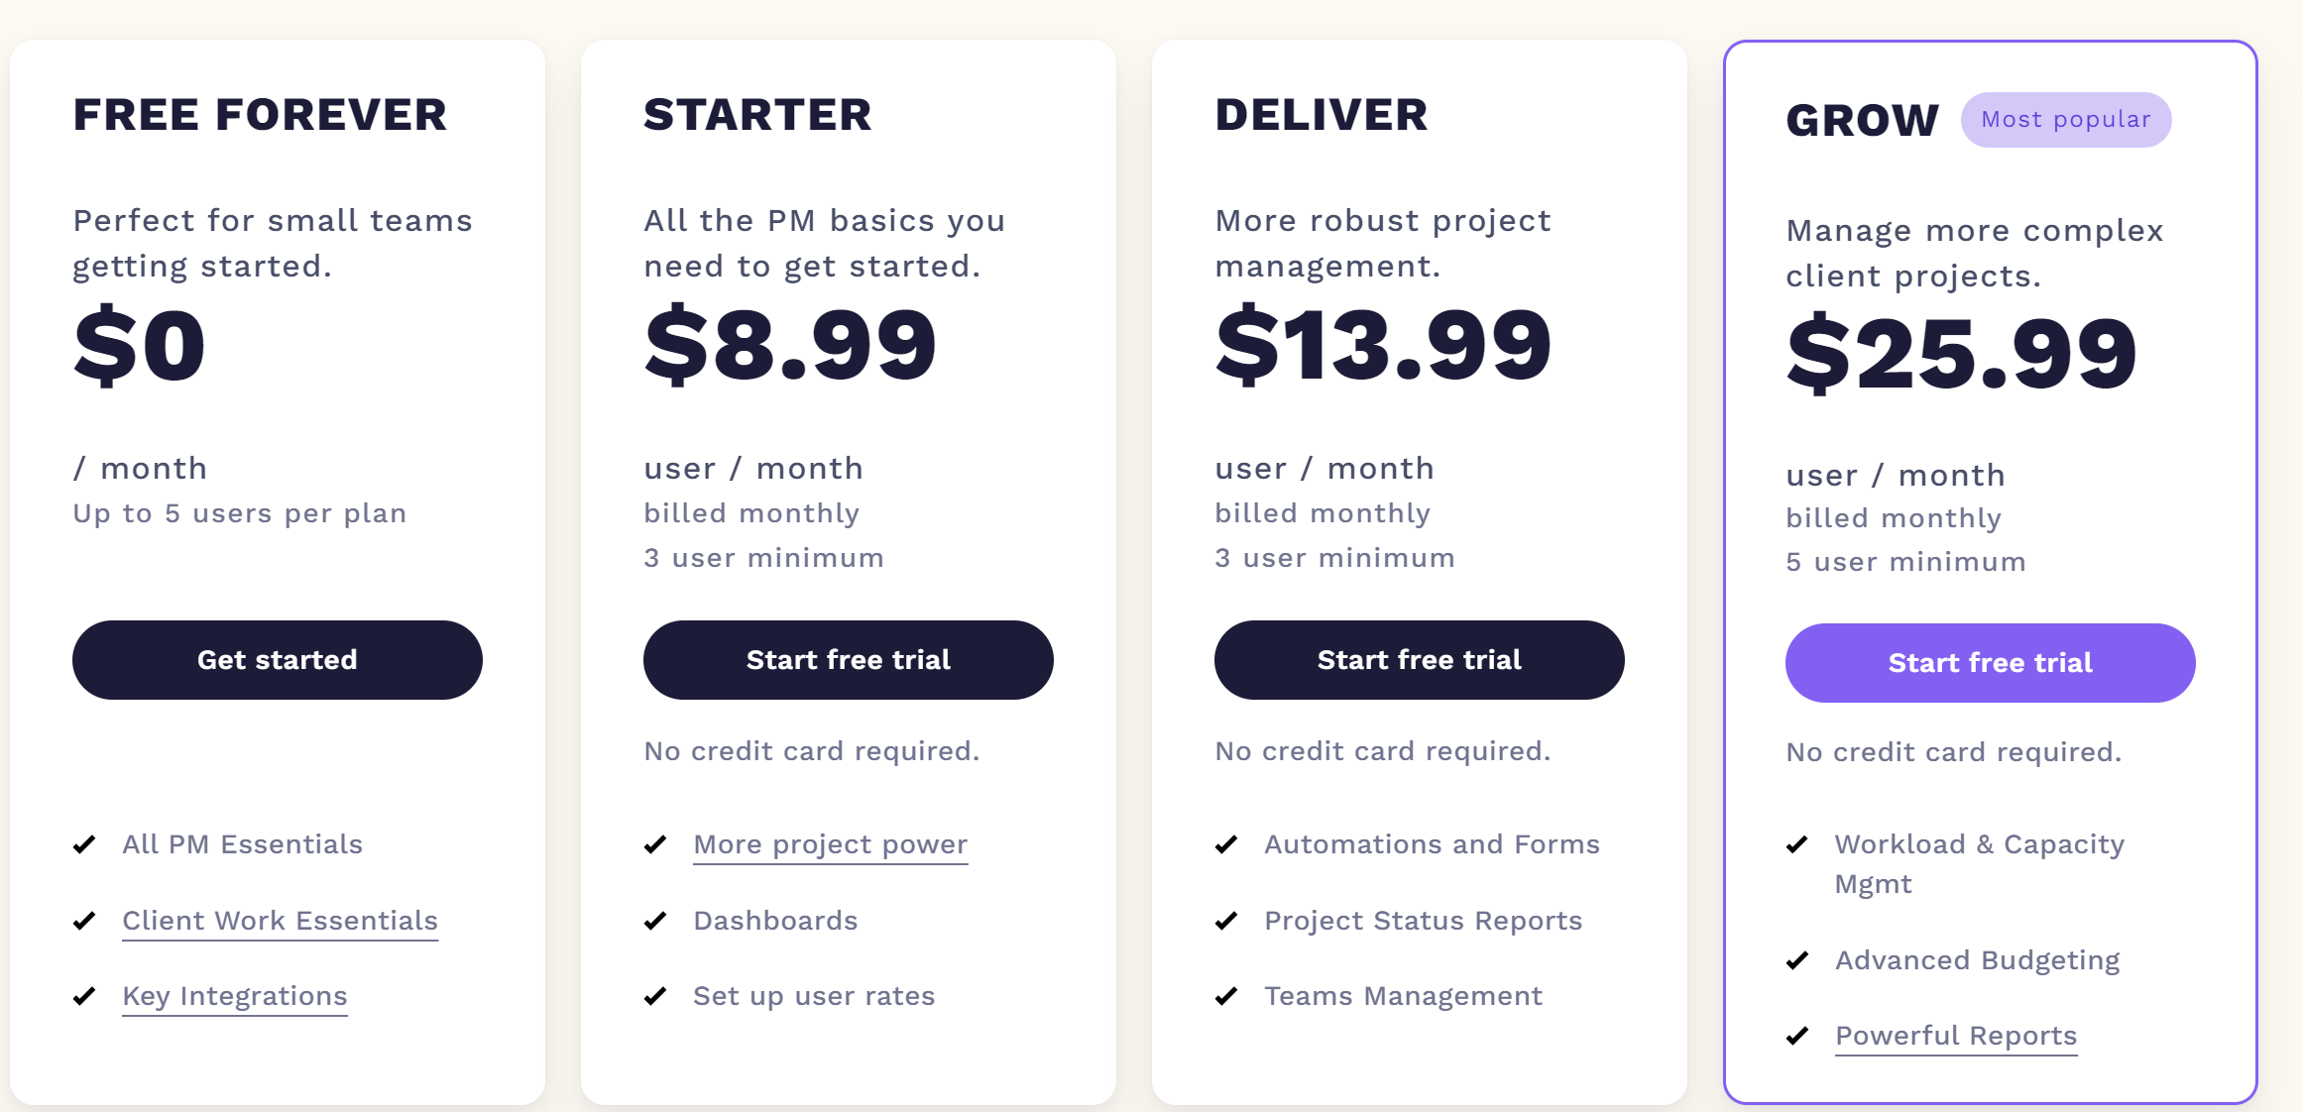
Task: Open the Powerful Reports link
Action: coord(1956,1036)
